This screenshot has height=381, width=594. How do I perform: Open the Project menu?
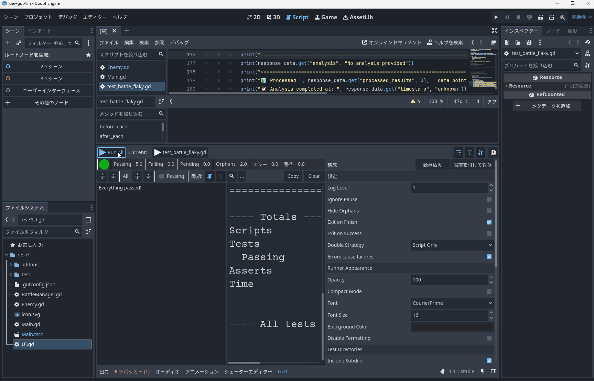(38, 17)
